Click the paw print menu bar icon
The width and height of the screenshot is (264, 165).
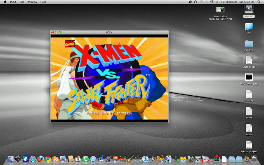[x=190, y=2]
